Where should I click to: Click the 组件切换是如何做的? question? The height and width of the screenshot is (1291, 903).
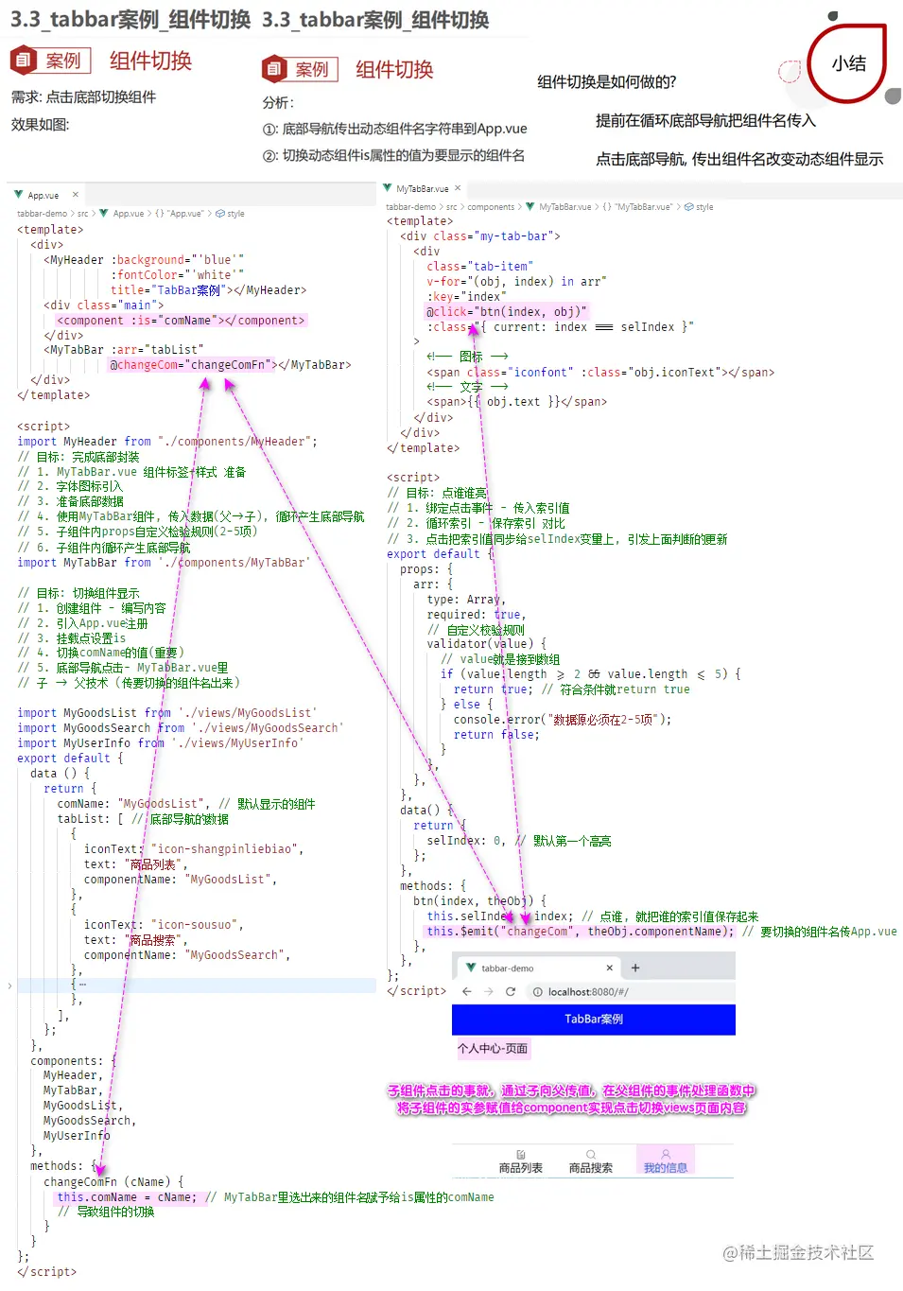point(607,82)
